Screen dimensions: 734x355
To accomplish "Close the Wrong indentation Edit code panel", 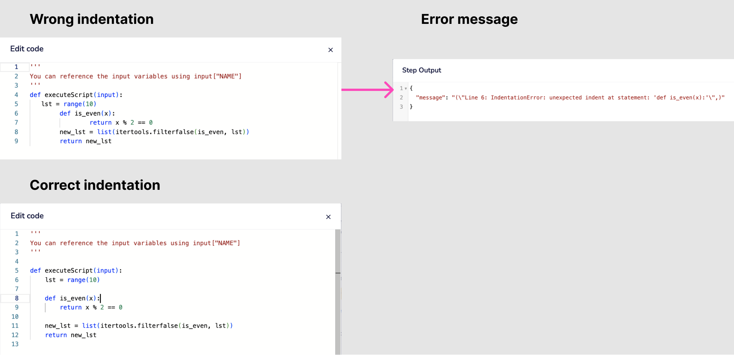I will (x=330, y=50).
